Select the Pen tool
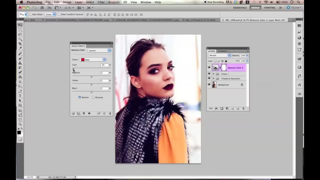The image size is (320, 180). coord(20,91)
